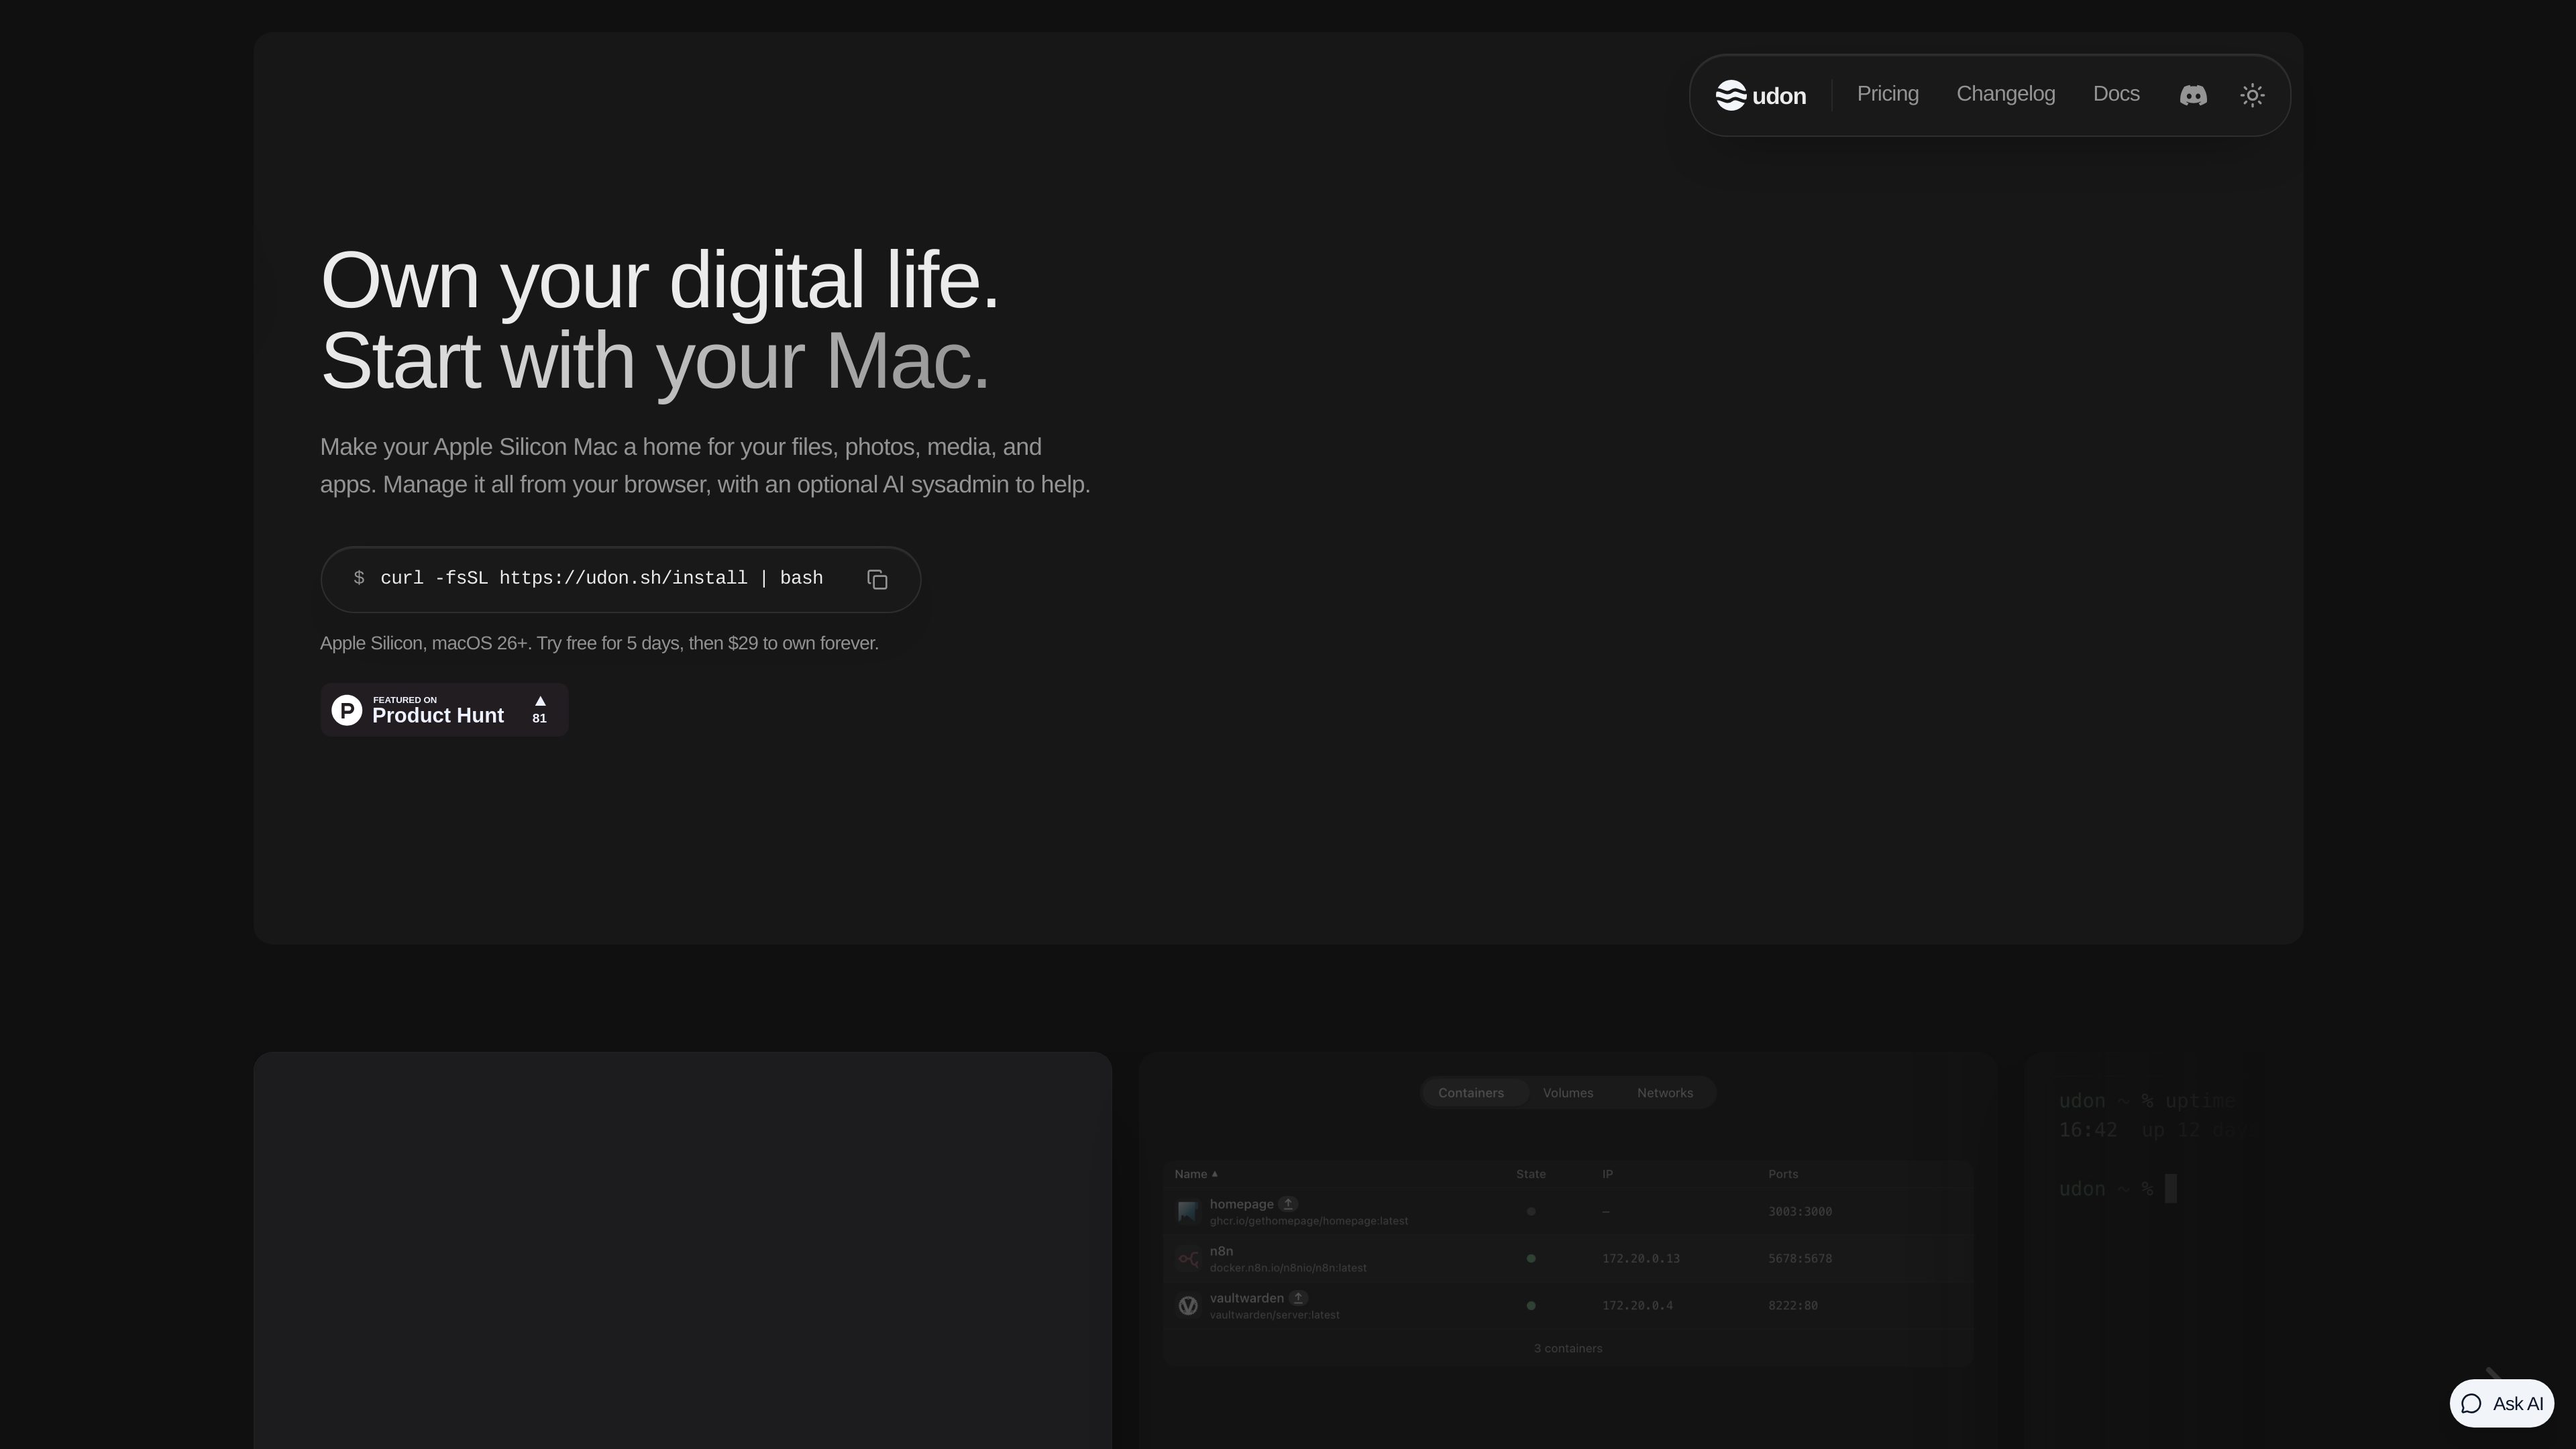Image resolution: width=2576 pixels, height=1449 pixels.
Task: Copy the curl install command
Action: 877,580
